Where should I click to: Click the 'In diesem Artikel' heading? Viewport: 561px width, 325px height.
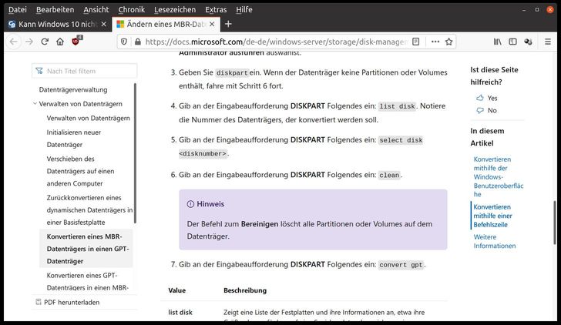(x=487, y=137)
